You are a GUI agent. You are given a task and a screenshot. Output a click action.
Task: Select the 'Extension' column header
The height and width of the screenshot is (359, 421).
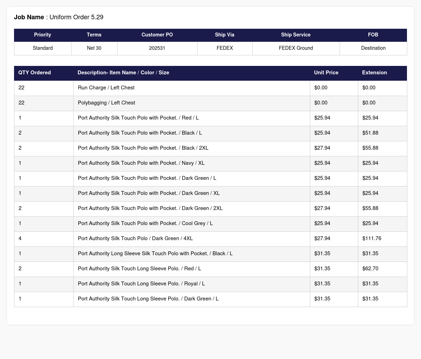[x=382, y=73]
